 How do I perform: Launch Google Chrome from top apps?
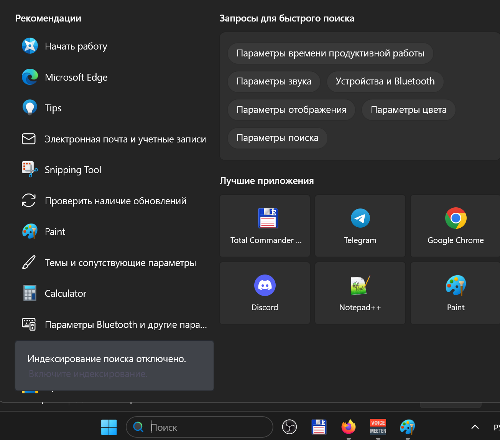pos(456,226)
